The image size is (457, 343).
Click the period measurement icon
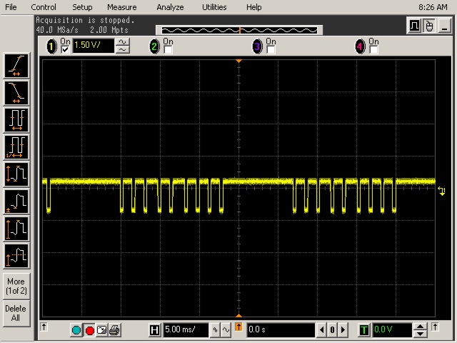16,119
